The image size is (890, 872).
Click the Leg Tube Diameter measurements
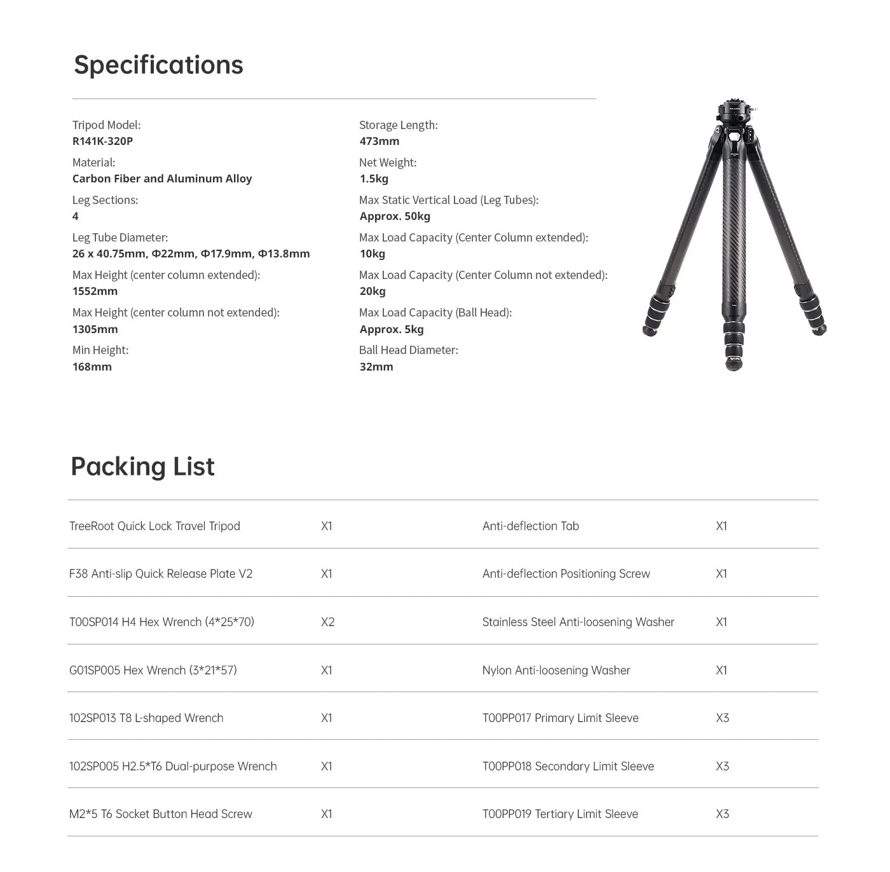(x=191, y=254)
